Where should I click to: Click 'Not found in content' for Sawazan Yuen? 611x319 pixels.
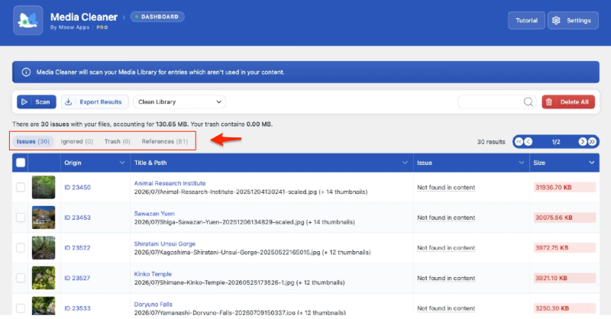pyautogui.click(x=446, y=217)
